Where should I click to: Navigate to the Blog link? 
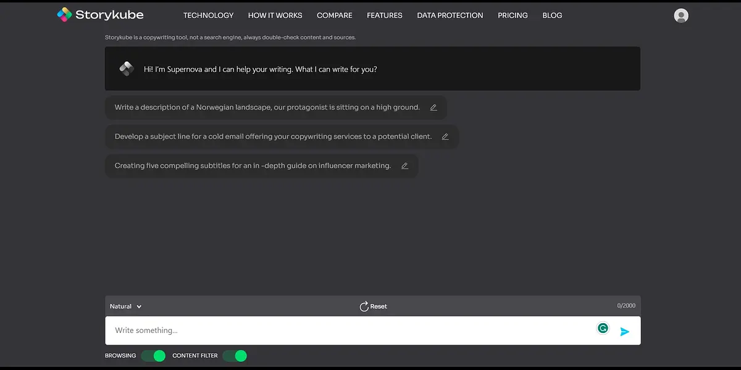552,15
